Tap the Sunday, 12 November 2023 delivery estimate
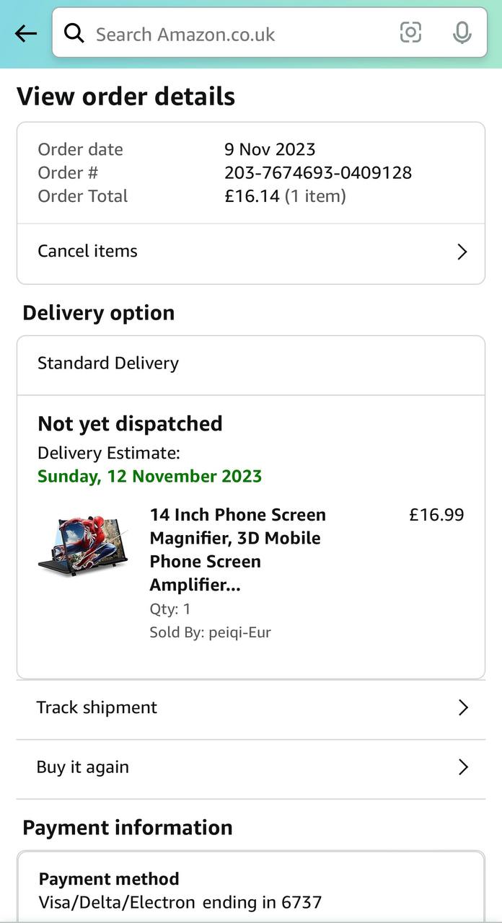 point(149,476)
